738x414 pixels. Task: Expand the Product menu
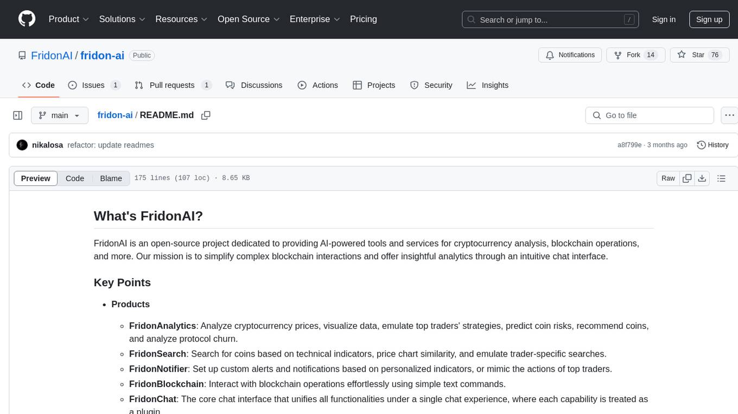(69, 19)
